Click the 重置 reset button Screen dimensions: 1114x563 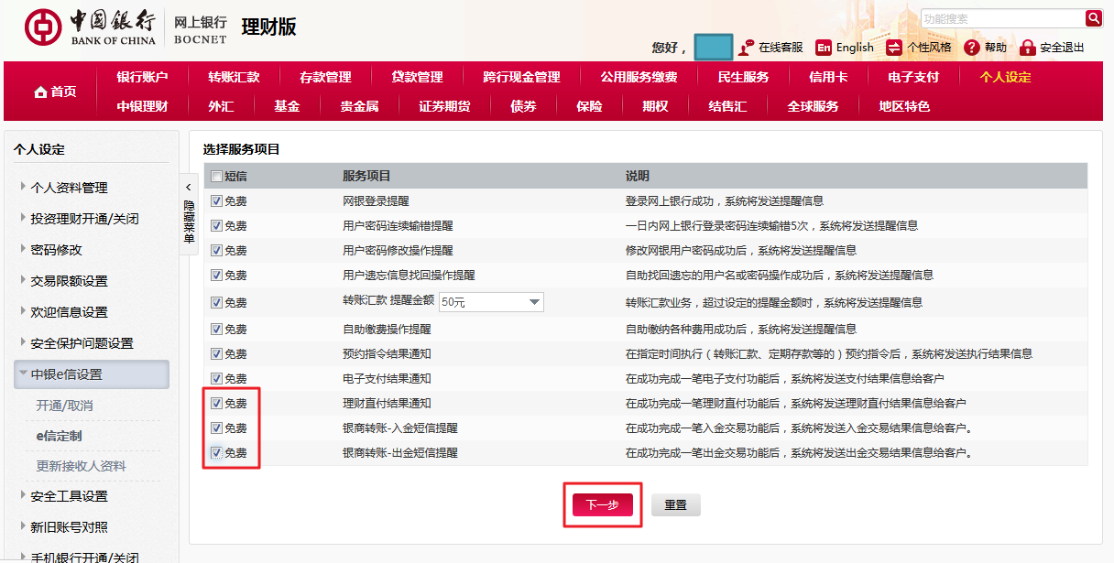(675, 504)
